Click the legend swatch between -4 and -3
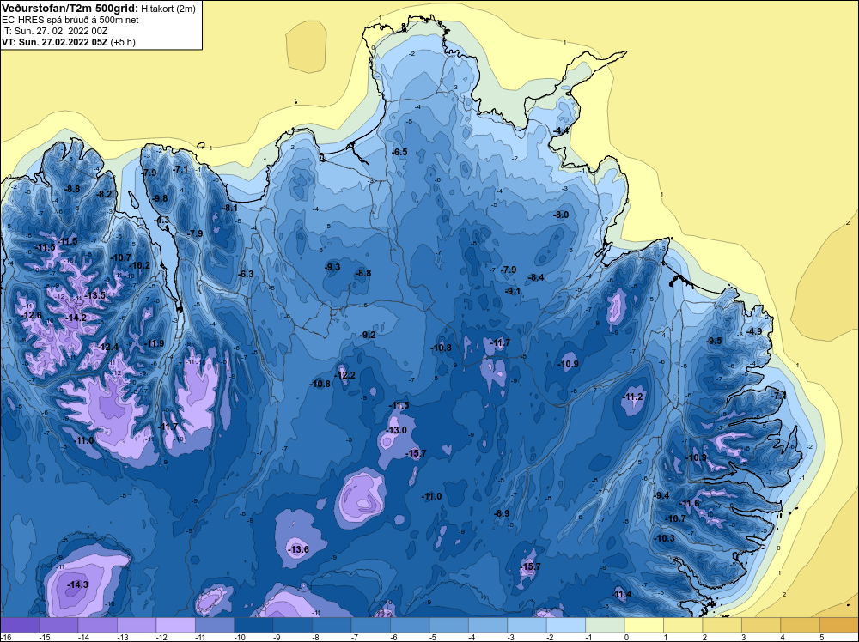Viewport: 859px width, 642px height. pyautogui.click(x=488, y=625)
